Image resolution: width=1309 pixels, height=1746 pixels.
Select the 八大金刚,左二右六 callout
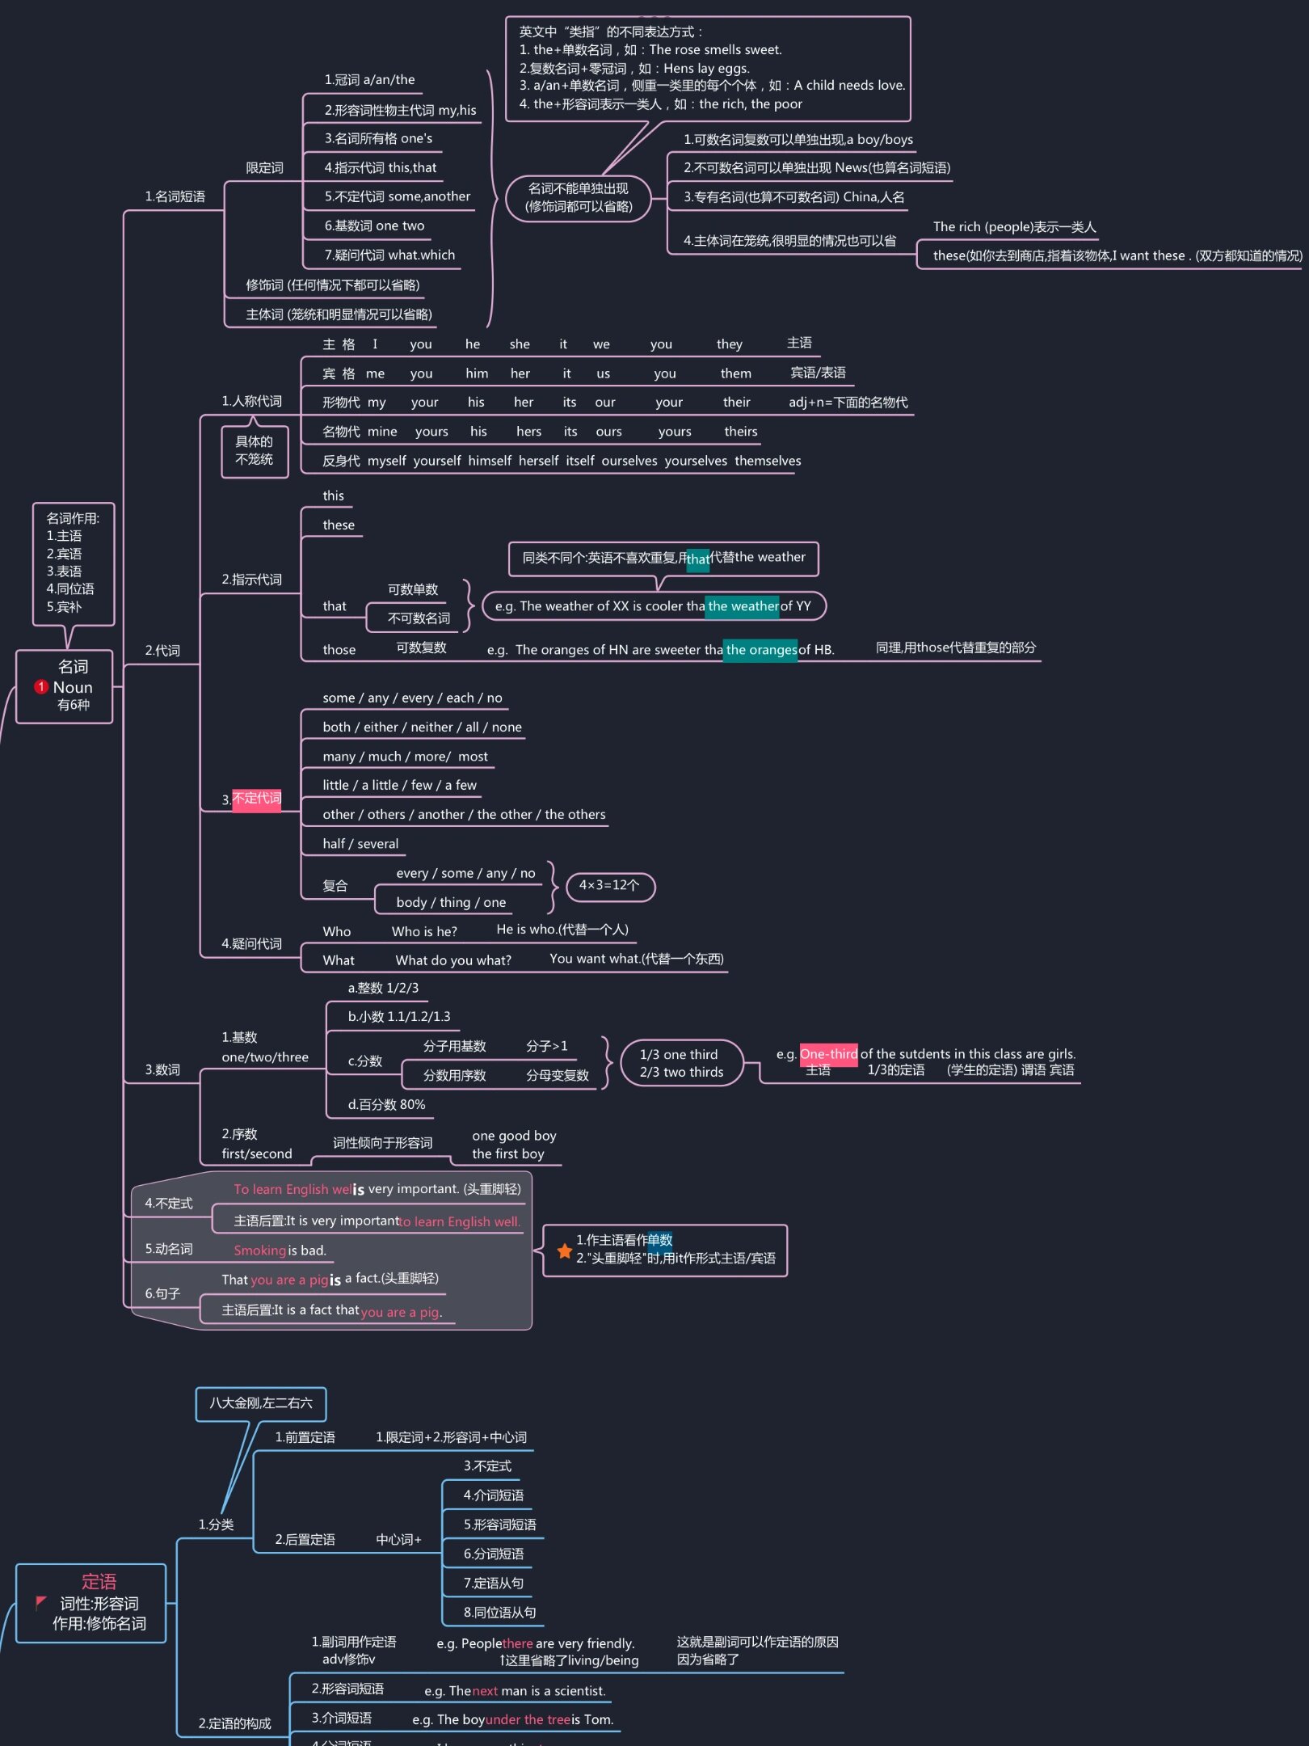[261, 1403]
